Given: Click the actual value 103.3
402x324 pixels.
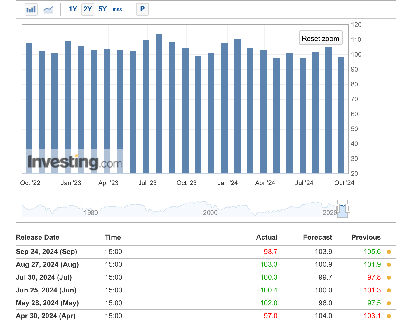Looking at the screenshot, I should (x=269, y=264).
